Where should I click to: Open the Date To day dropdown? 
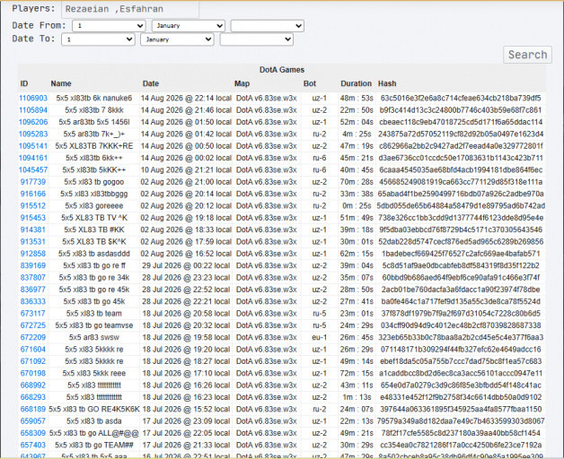click(x=98, y=39)
